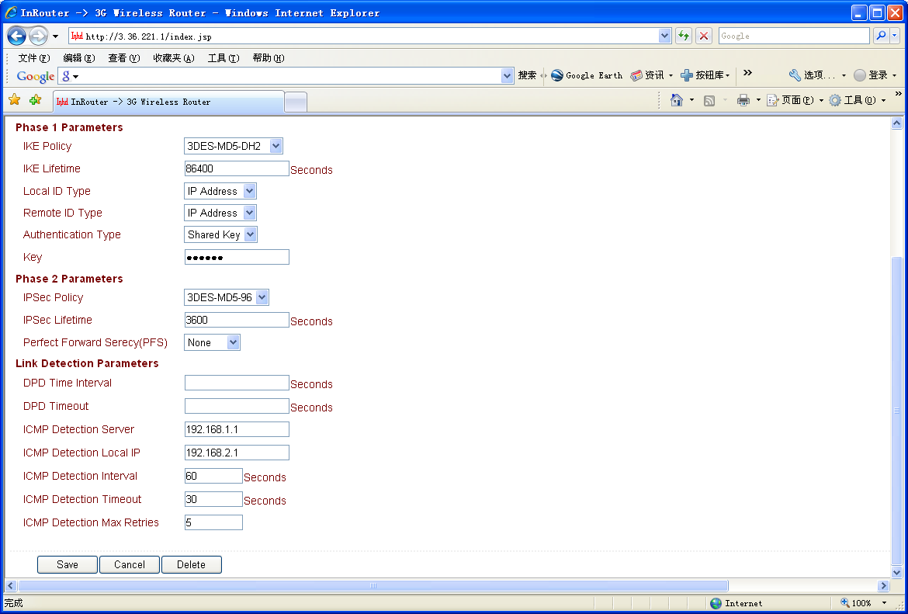Open the 工具(T) menu in menu bar

pos(223,58)
